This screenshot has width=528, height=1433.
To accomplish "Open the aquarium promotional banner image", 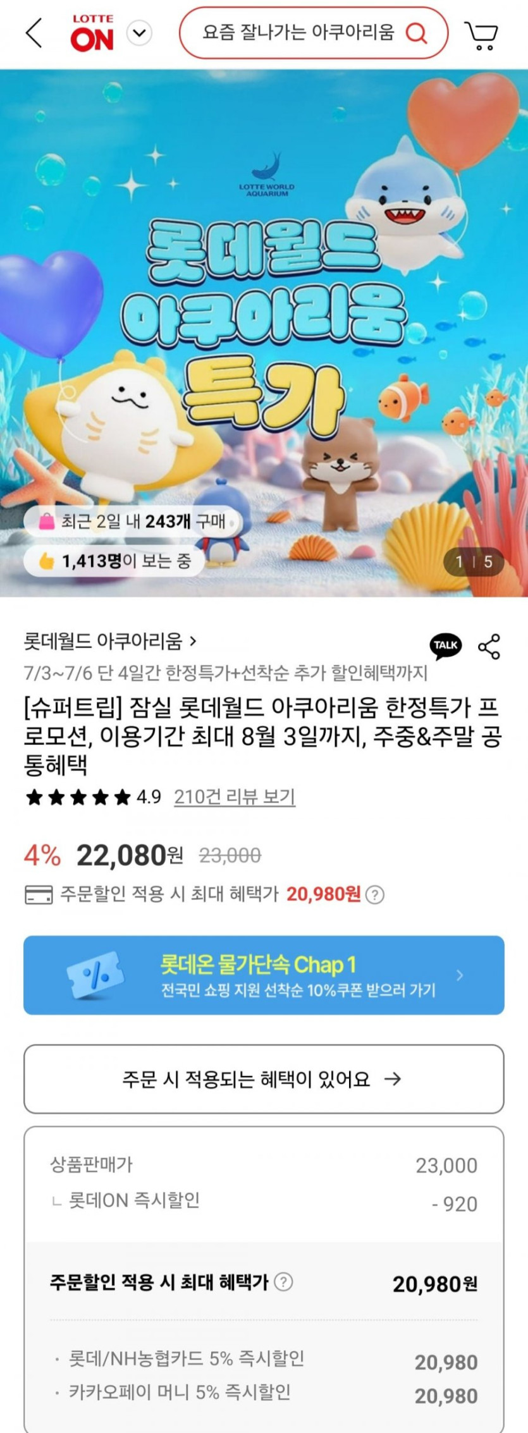I will pyautogui.click(x=264, y=332).
